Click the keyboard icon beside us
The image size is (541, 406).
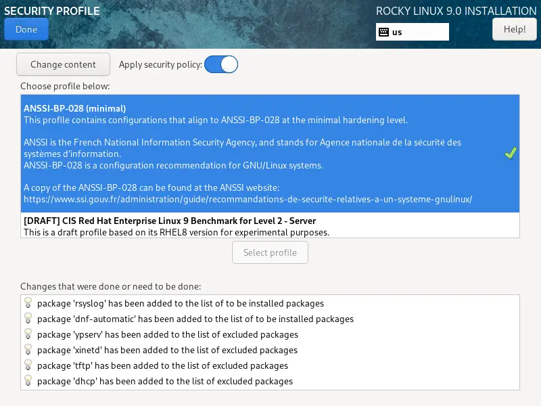click(x=383, y=32)
